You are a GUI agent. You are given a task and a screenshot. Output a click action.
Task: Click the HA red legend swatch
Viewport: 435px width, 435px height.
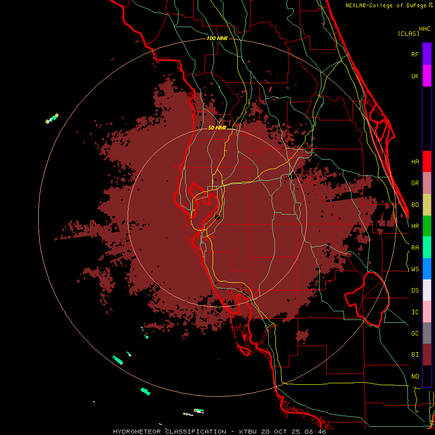427,161
